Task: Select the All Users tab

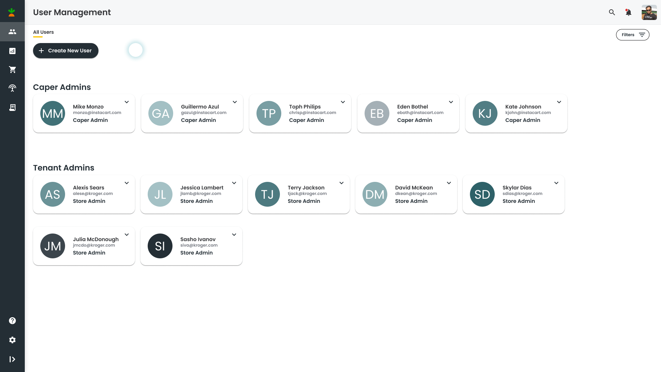Action: click(x=43, y=32)
